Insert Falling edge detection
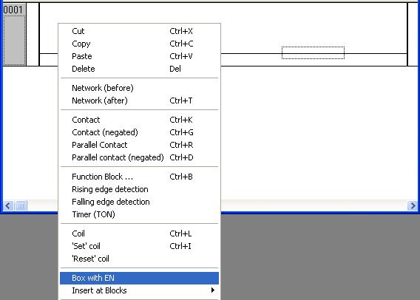This screenshot has height=300, width=420. click(x=139, y=202)
